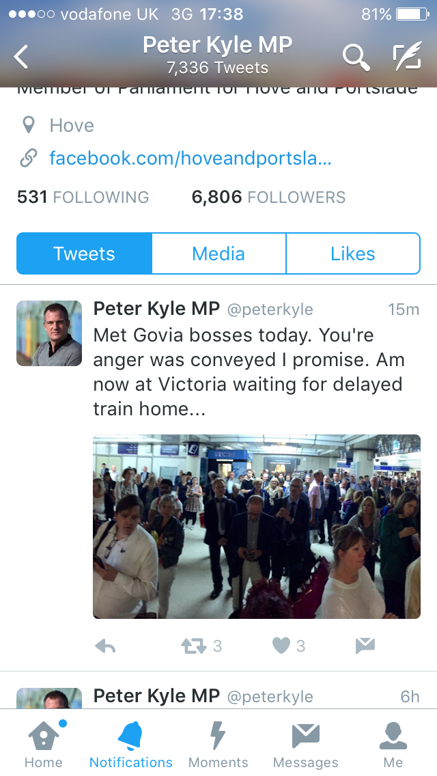
Task: Switch to the Media tab
Action: (218, 253)
